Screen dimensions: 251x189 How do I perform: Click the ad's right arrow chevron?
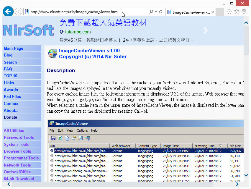205,30
